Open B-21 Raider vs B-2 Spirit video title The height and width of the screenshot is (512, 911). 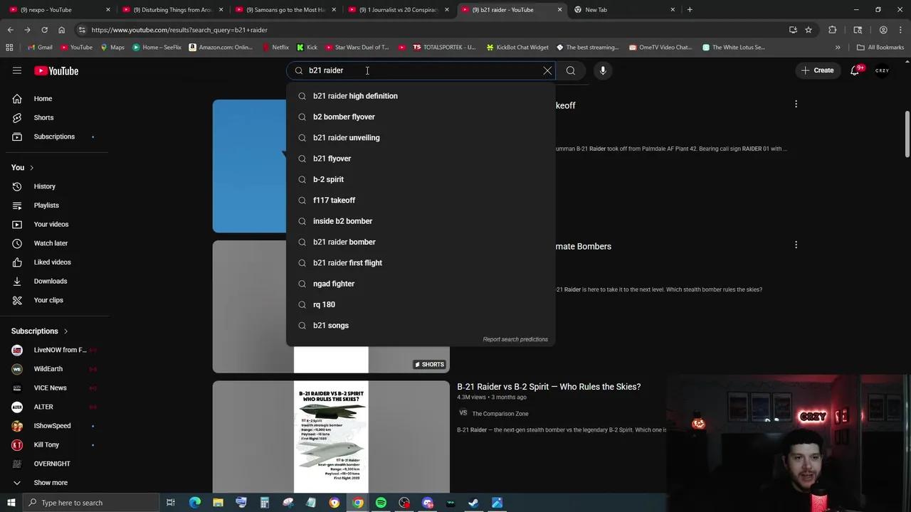(x=549, y=387)
